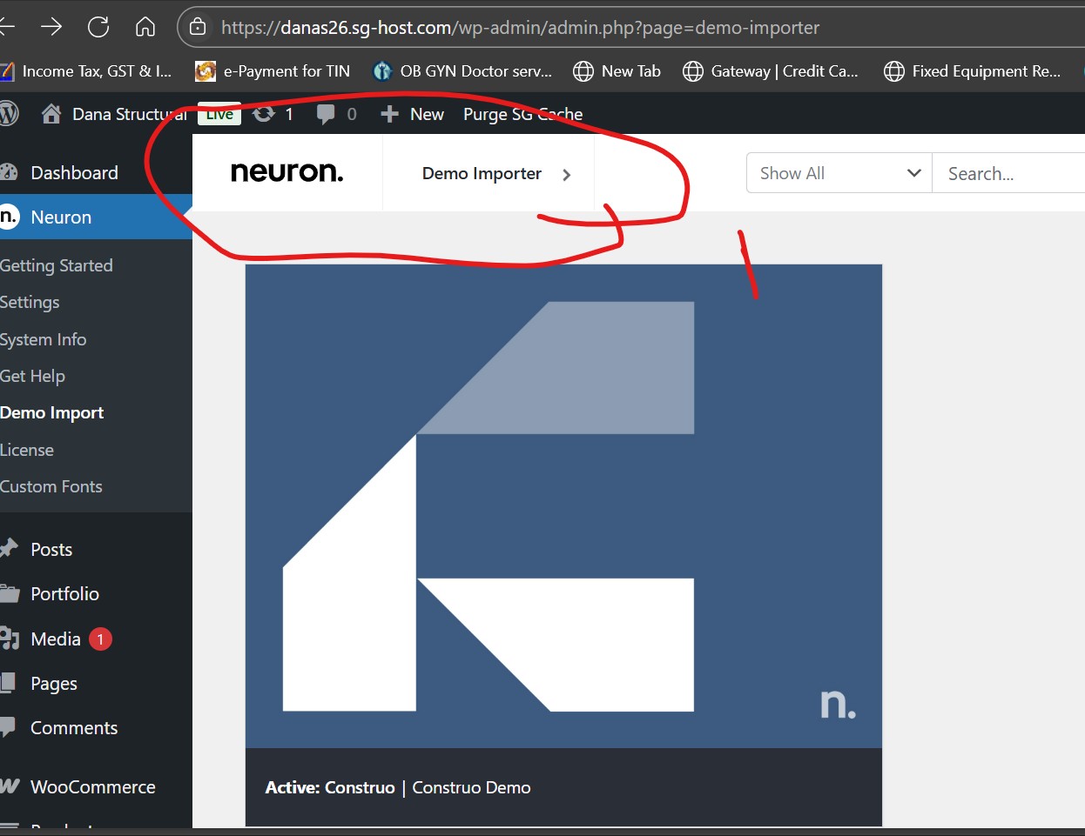The height and width of the screenshot is (836, 1085).
Task: Click the demo Search field
Action: click(x=1008, y=173)
